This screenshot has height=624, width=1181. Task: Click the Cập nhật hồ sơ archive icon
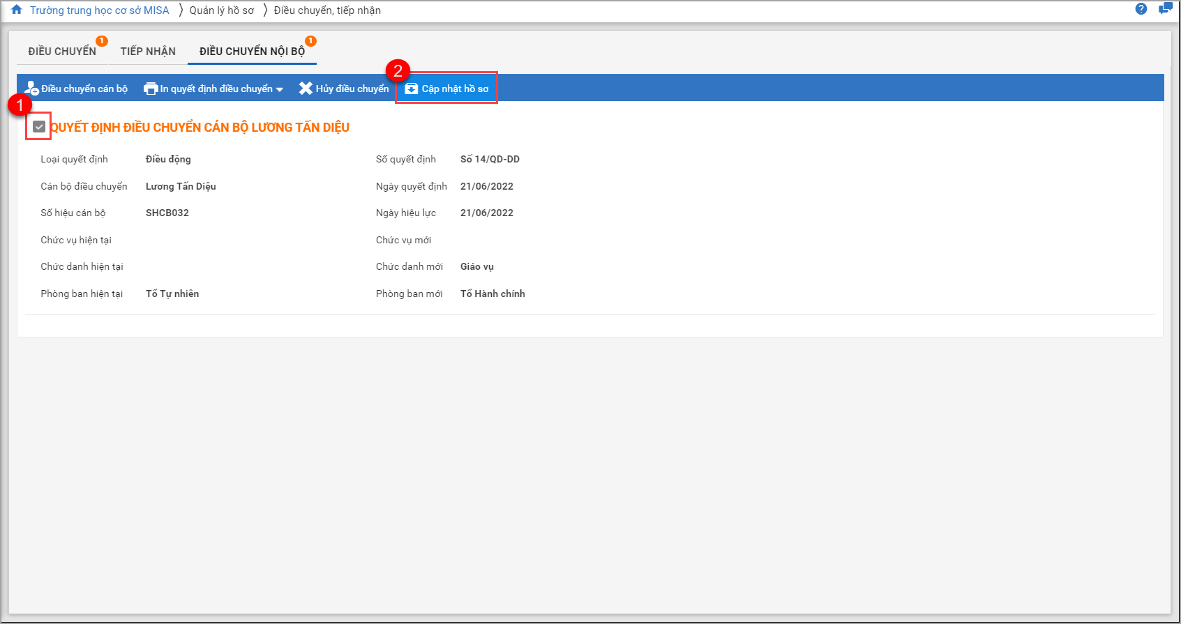412,89
